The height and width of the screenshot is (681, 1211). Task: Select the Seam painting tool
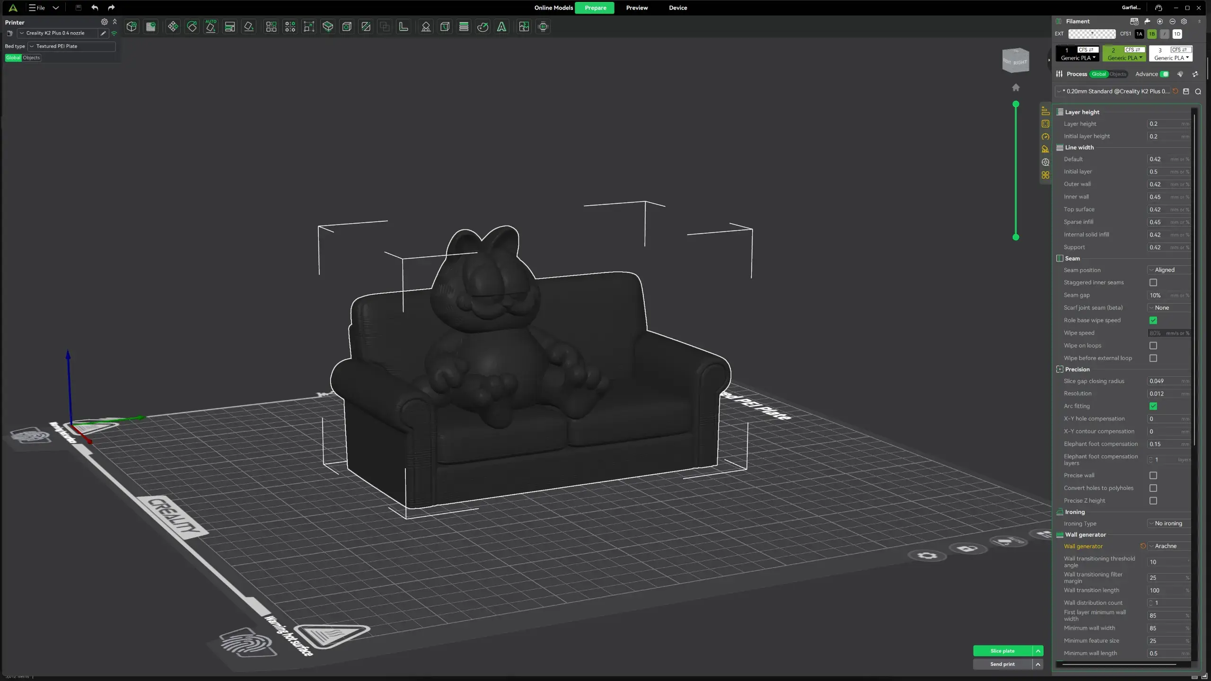[x=445, y=27]
